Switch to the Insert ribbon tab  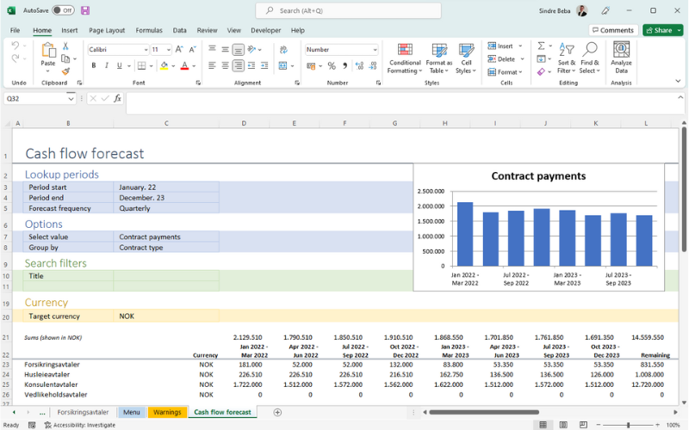[70, 30]
